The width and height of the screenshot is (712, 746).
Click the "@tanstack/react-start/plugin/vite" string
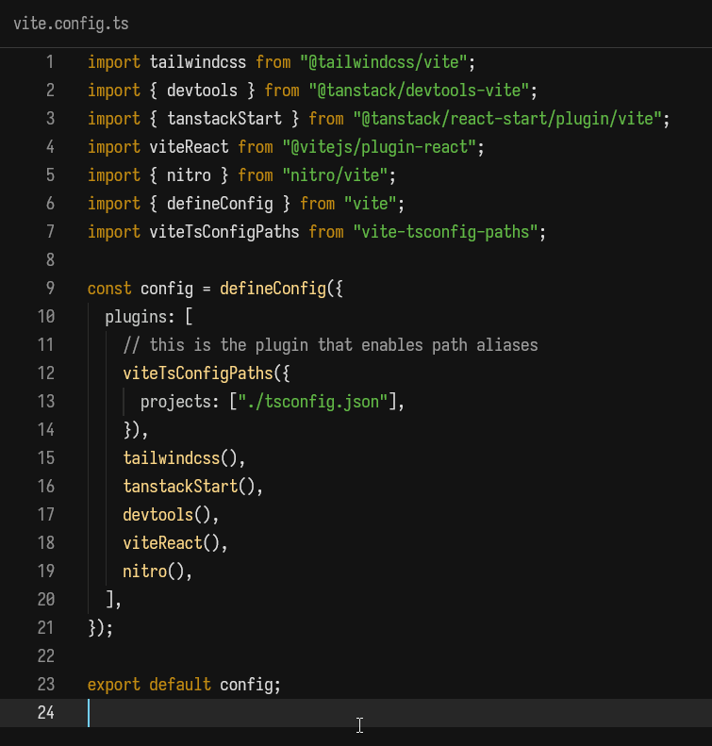(507, 119)
